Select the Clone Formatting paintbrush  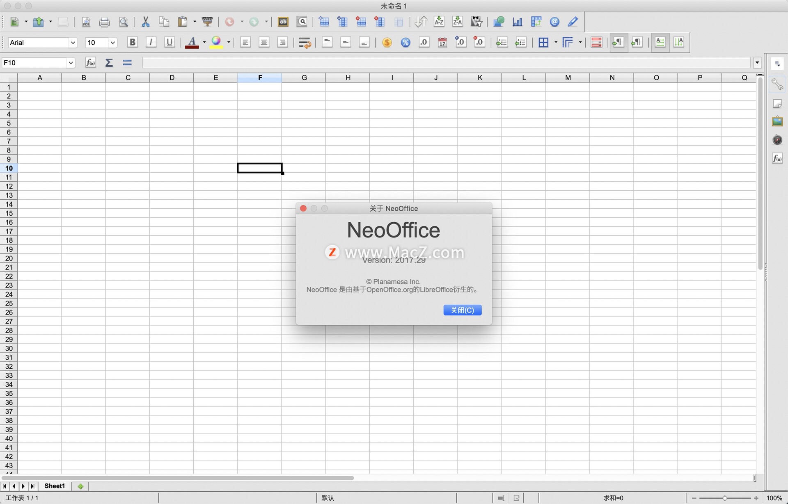208,22
